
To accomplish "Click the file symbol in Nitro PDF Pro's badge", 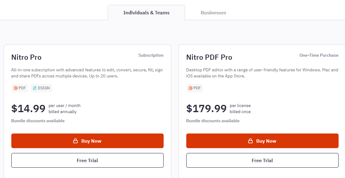I will coord(190,88).
